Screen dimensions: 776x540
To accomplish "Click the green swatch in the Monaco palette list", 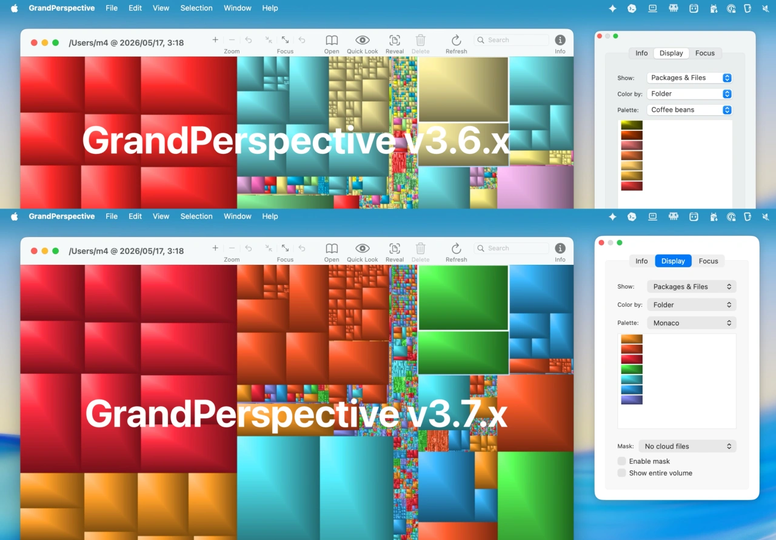I will point(632,370).
